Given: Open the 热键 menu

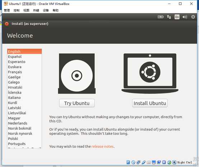Looking at the screenshot, I should [x=36, y=10].
